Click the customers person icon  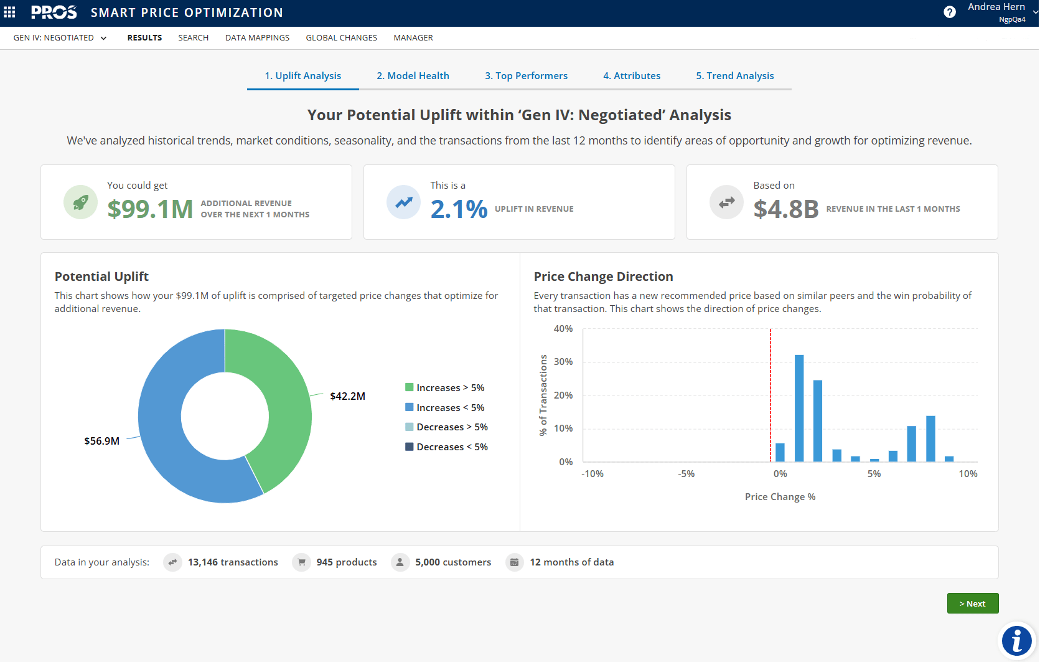click(400, 562)
